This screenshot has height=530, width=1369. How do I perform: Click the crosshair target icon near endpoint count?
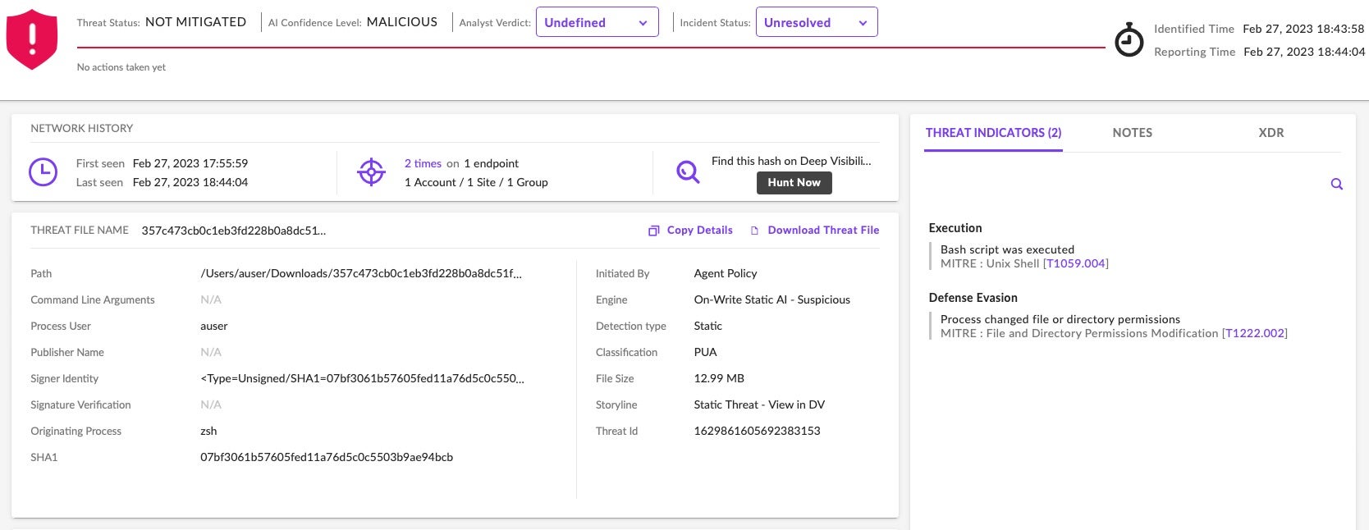pos(371,172)
